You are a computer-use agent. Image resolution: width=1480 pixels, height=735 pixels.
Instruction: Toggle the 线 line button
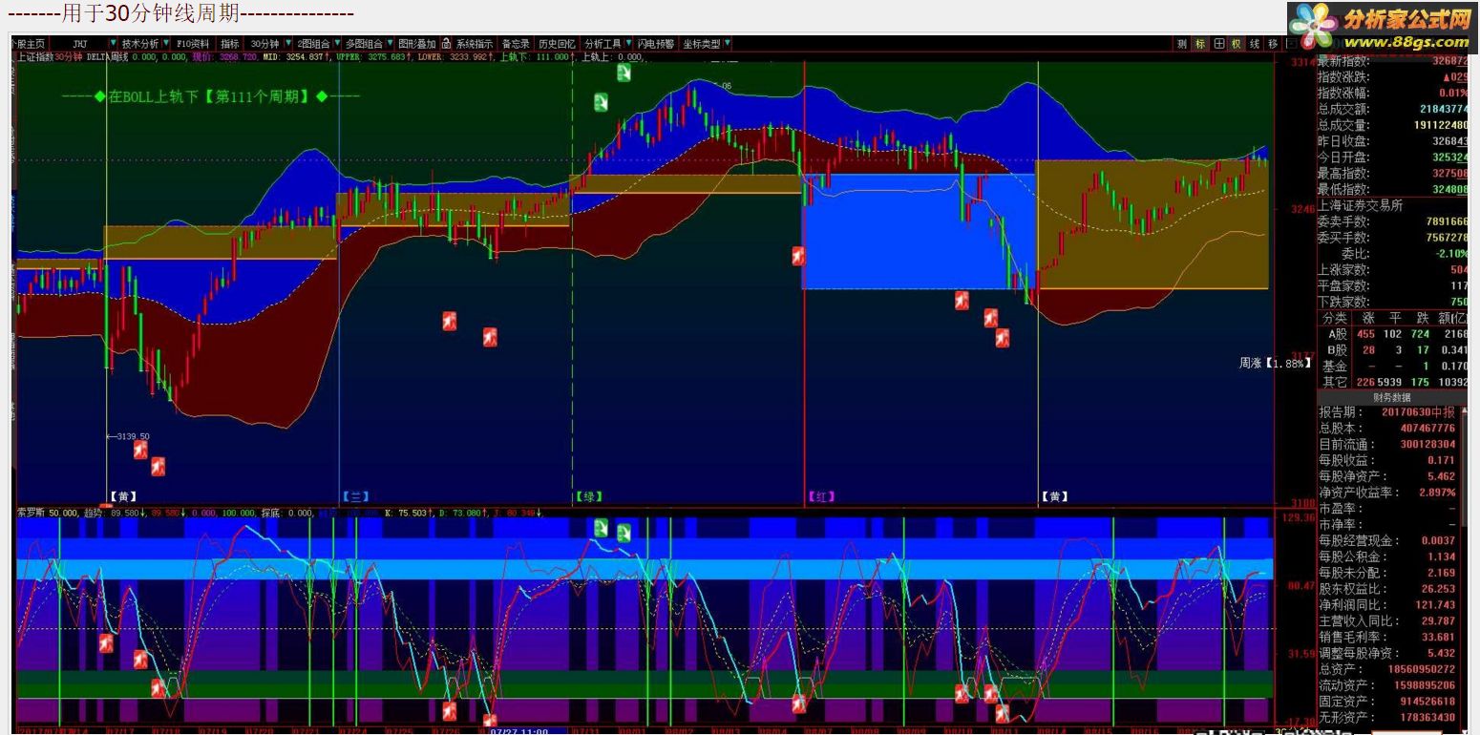point(1255,44)
